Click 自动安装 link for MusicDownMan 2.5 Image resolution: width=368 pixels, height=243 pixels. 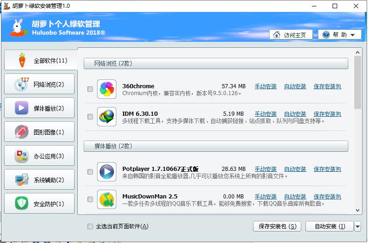(x=295, y=197)
